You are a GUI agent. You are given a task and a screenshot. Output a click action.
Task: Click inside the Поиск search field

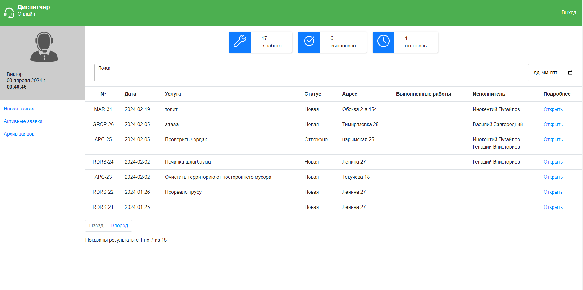tap(311, 73)
